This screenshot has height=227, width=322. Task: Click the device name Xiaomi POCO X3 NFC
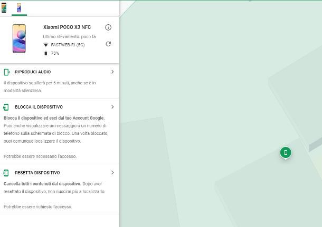(x=67, y=27)
